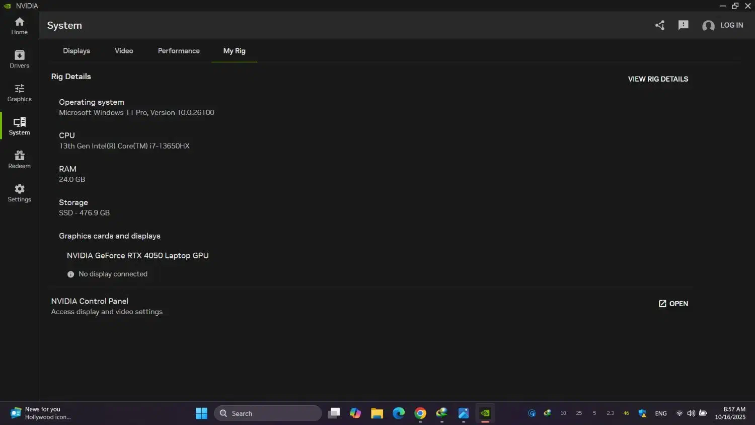The width and height of the screenshot is (755, 425).
Task: Open Google Chrome from the taskbar
Action: pyautogui.click(x=420, y=413)
